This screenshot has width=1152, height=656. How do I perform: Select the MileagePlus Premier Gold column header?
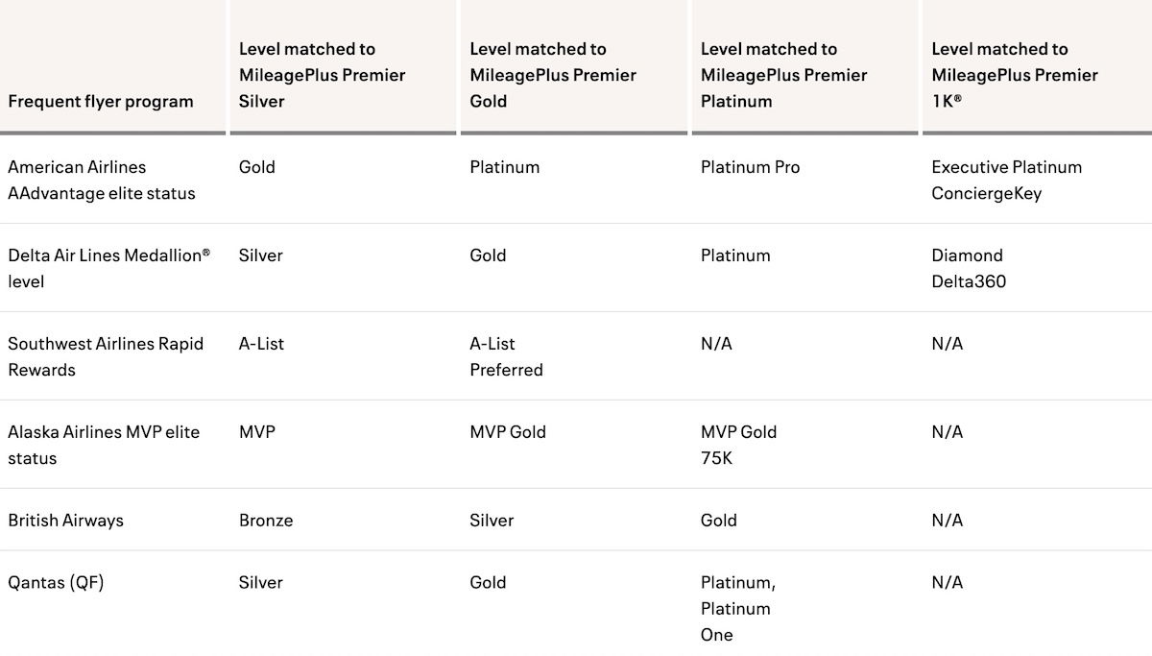[553, 75]
